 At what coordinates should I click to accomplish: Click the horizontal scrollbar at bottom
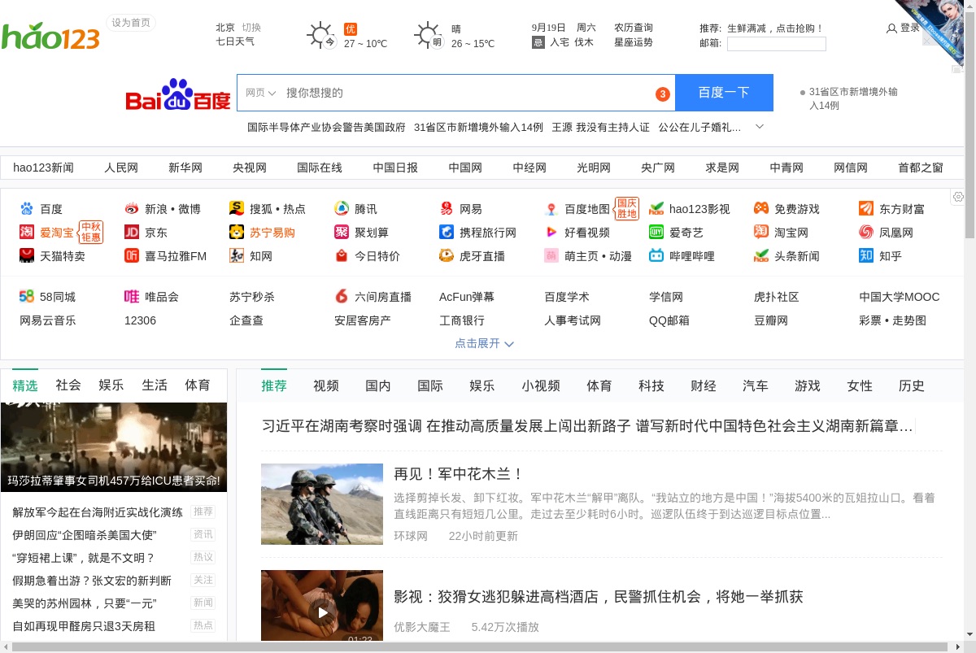[480, 646]
